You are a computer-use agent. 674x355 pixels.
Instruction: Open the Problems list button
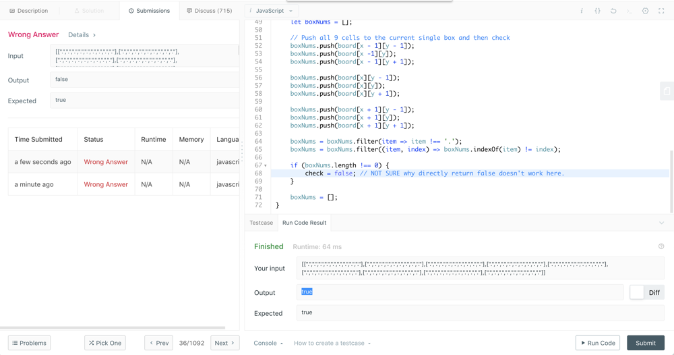point(30,343)
